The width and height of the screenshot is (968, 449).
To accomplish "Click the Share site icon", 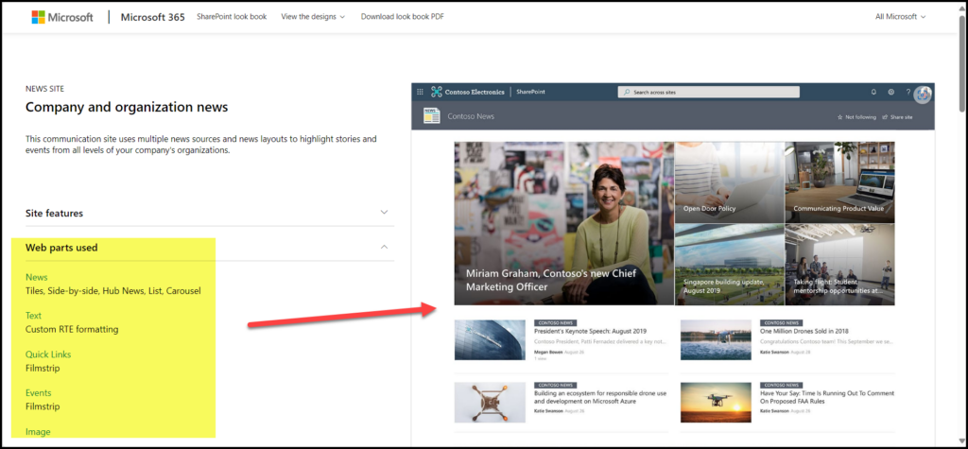I will pos(885,116).
